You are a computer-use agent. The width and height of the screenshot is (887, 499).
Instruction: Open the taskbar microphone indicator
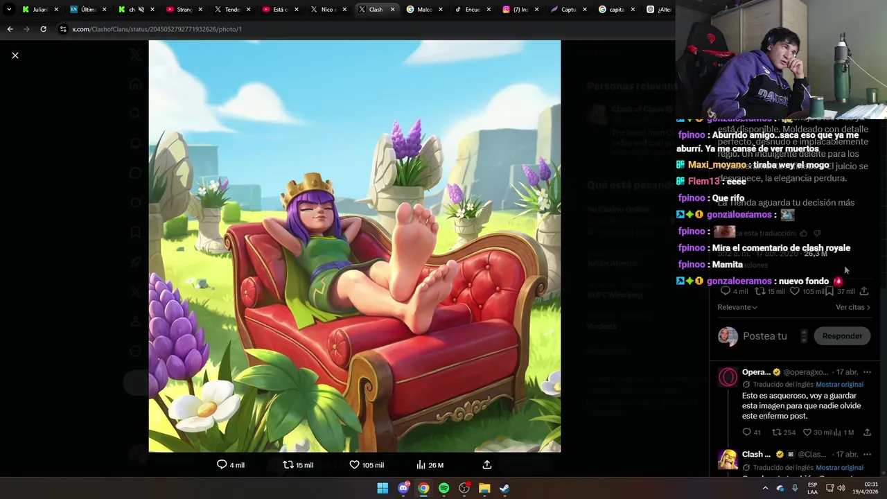point(795,488)
